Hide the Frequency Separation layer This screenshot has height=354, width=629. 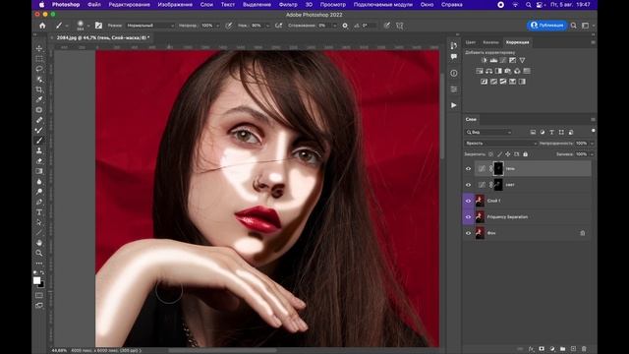point(468,217)
